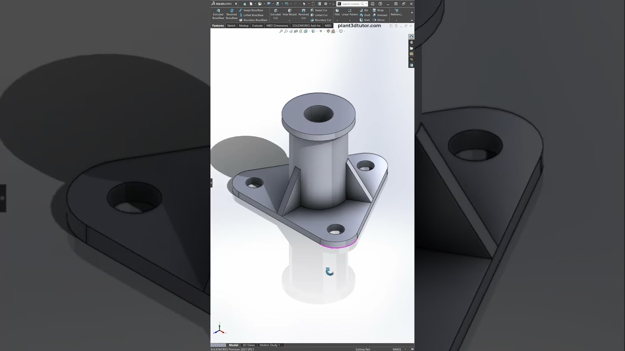
Task: Click the Editing Part status text
Action: click(x=363, y=349)
